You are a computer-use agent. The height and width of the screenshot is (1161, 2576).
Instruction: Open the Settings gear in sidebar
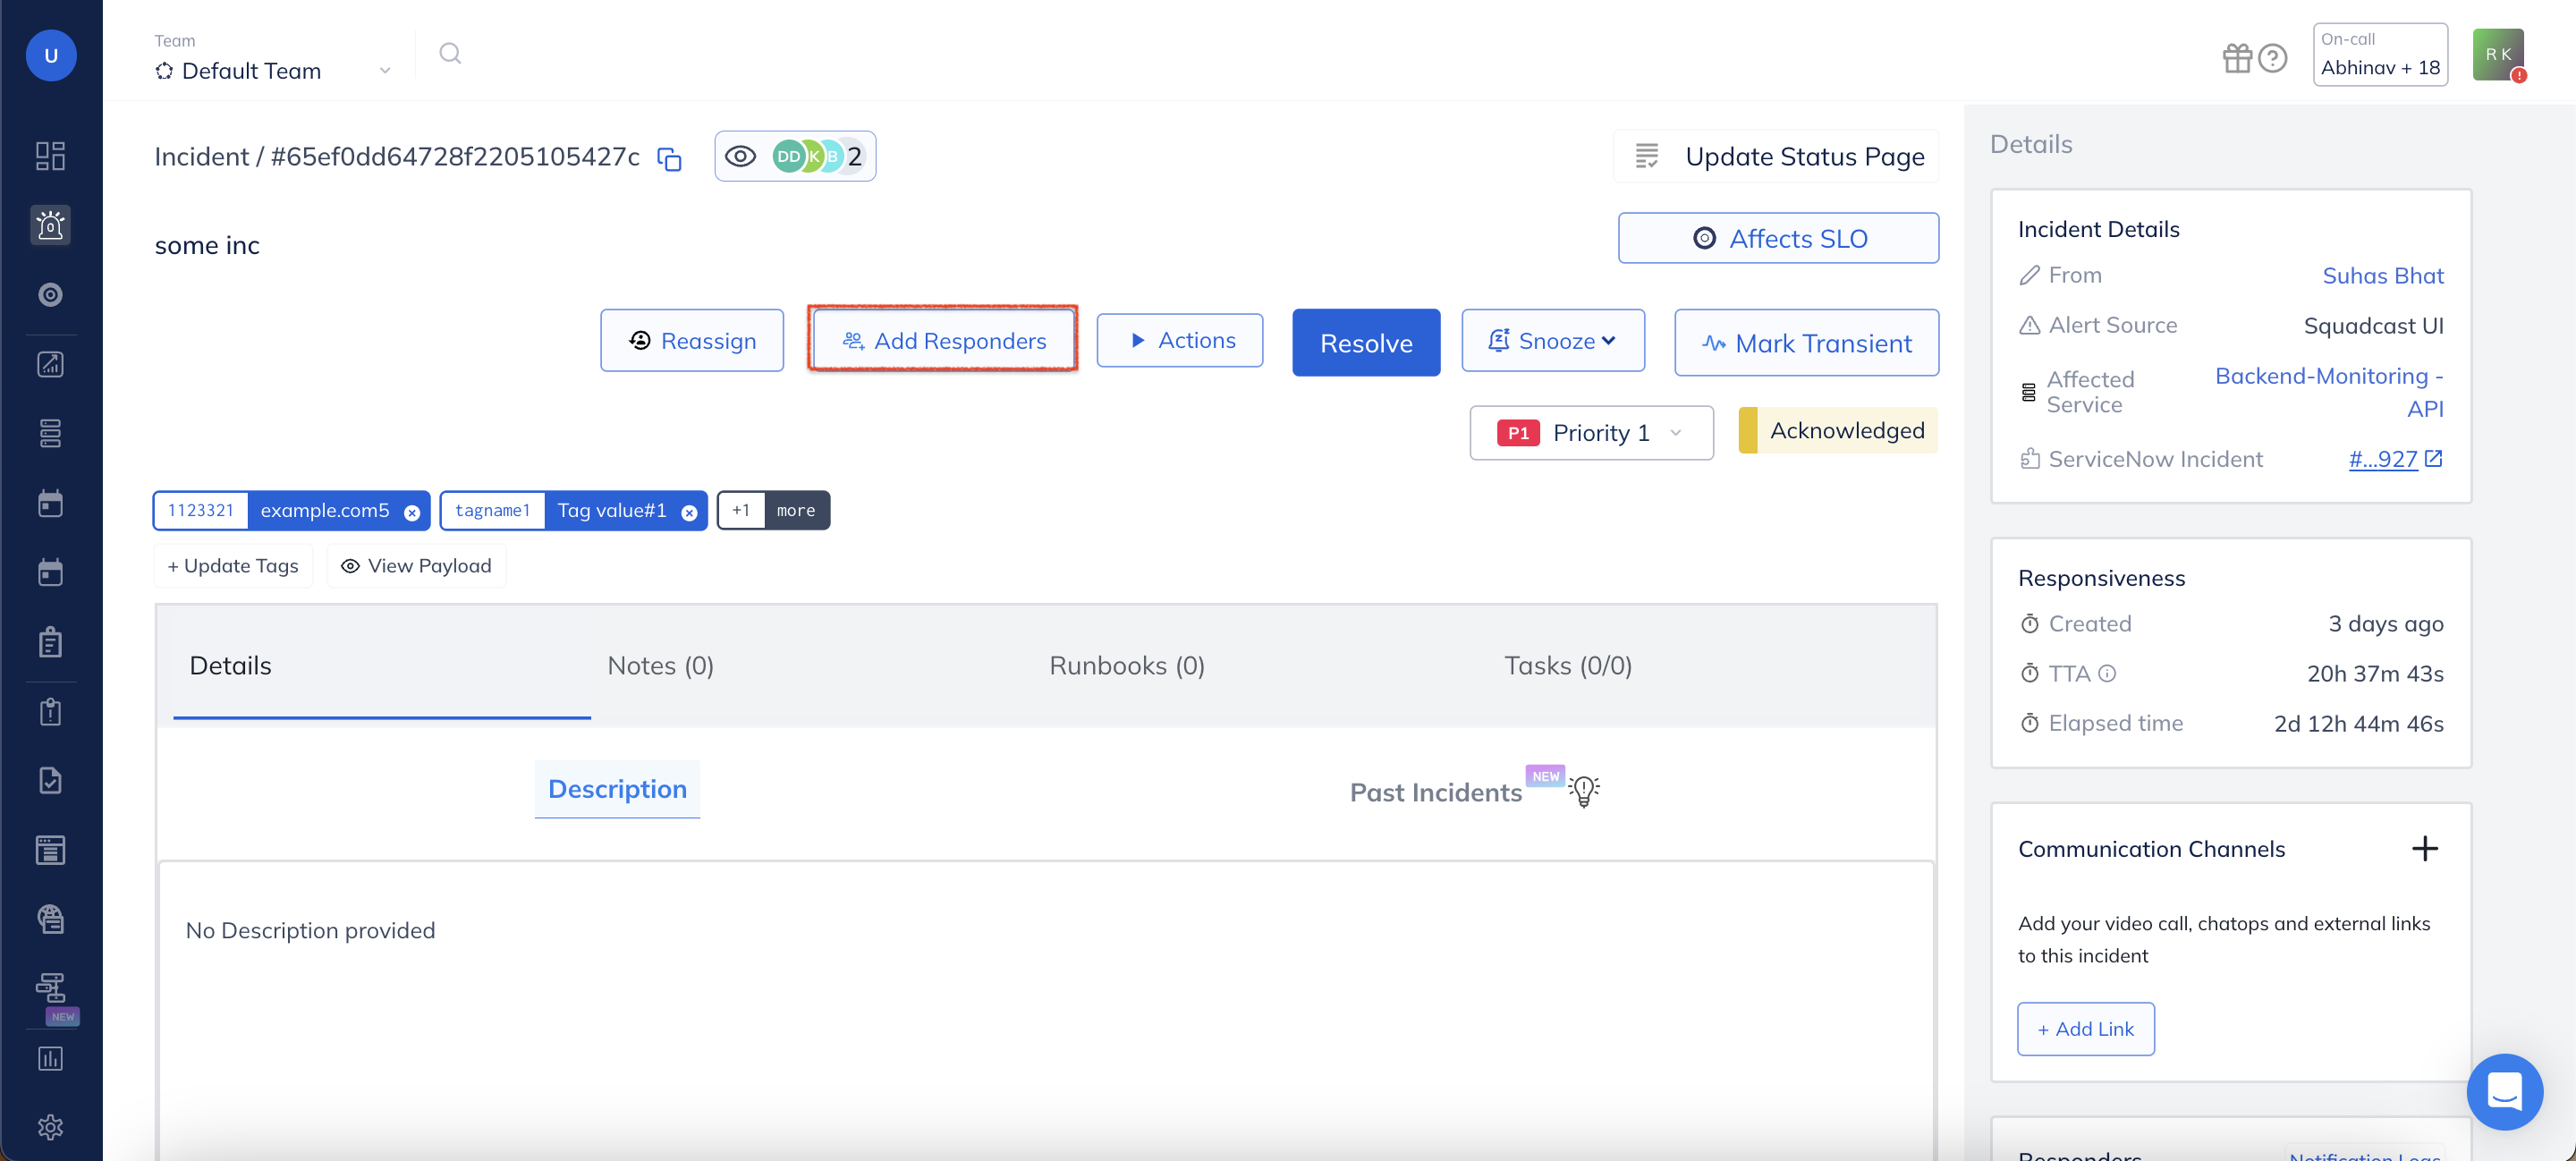pos(50,1127)
